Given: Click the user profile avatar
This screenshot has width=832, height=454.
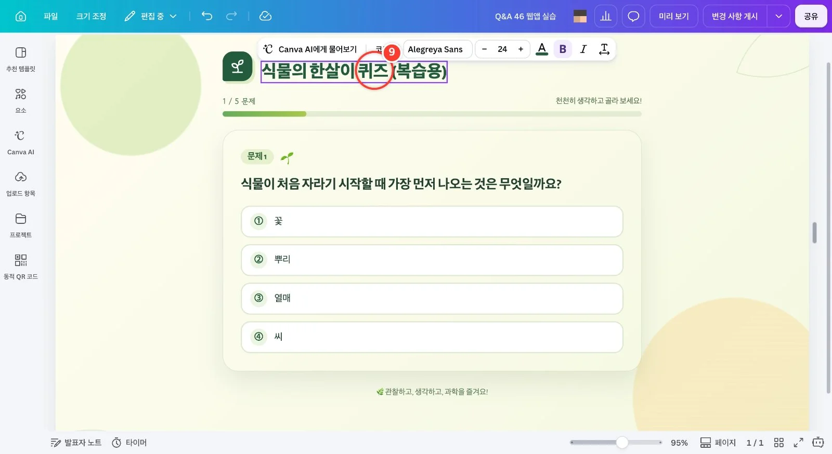Looking at the screenshot, I should [x=580, y=16].
